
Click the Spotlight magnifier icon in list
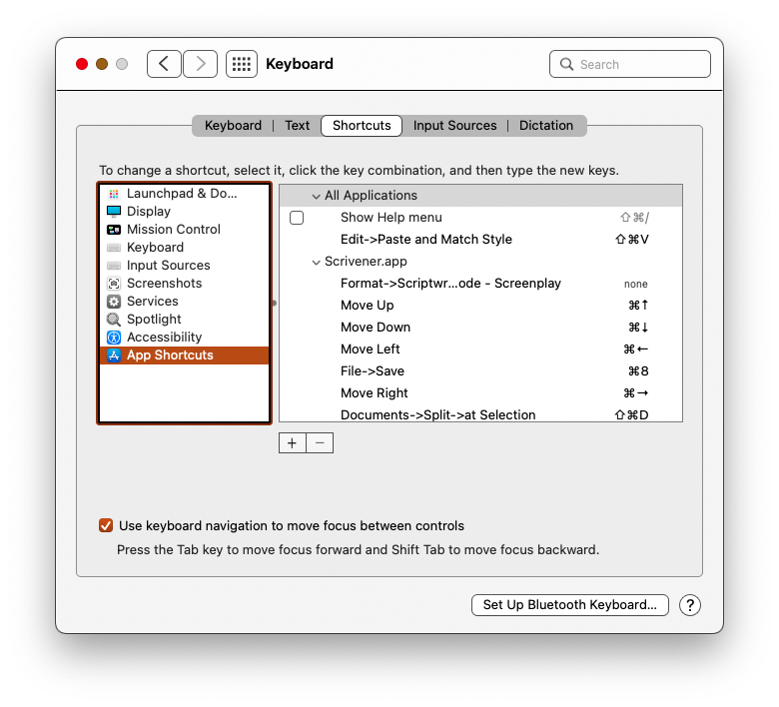tap(114, 319)
